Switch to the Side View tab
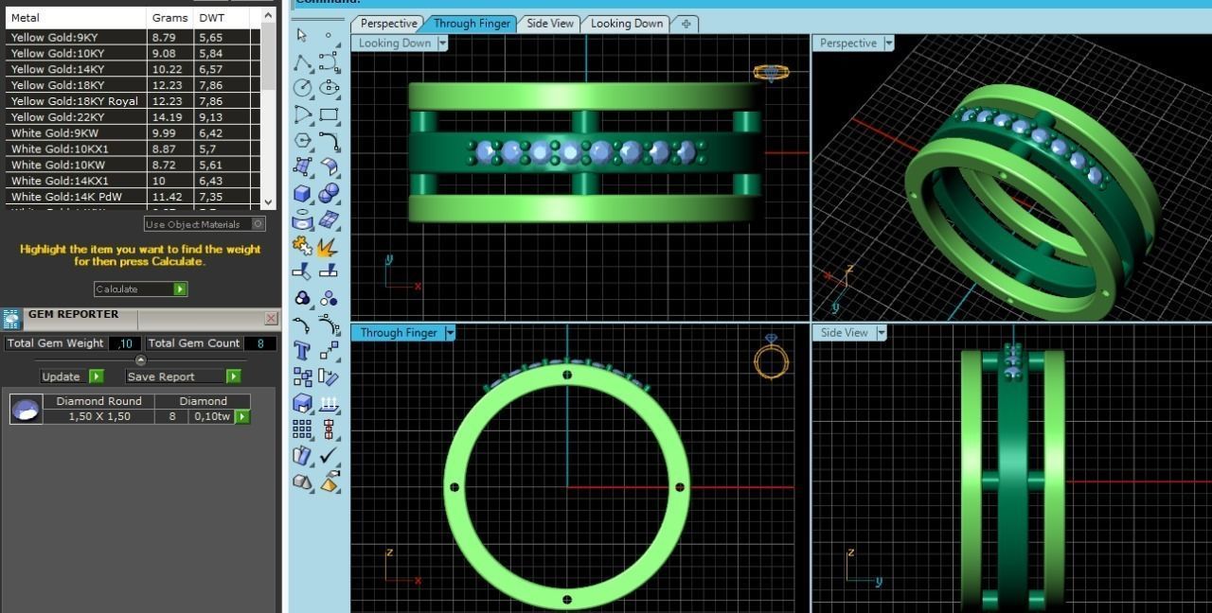The width and height of the screenshot is (1212, 613). pos(550,24)
